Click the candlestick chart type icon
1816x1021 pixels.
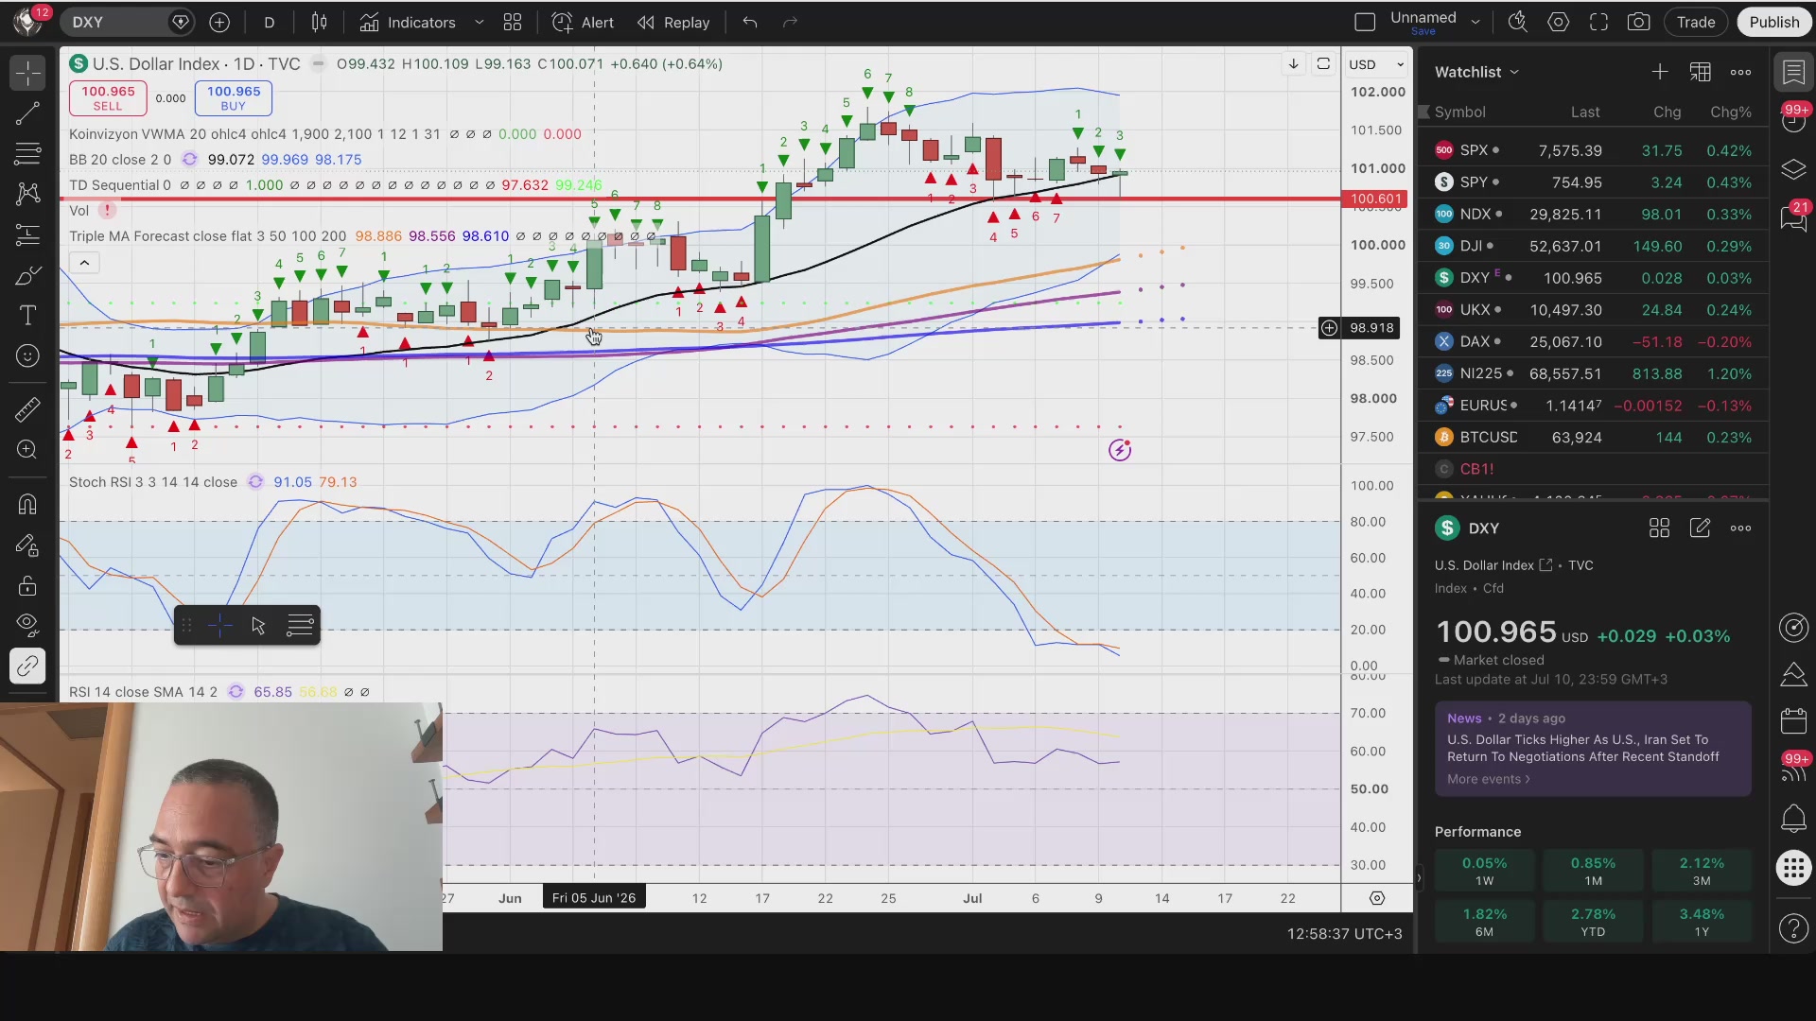[320, 23]
